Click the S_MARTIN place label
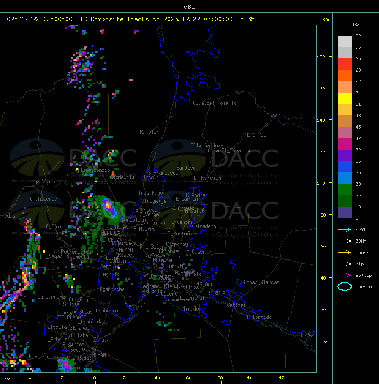This screenshot has width=379, height=384. pyautogui.click(x=172, y=265)
